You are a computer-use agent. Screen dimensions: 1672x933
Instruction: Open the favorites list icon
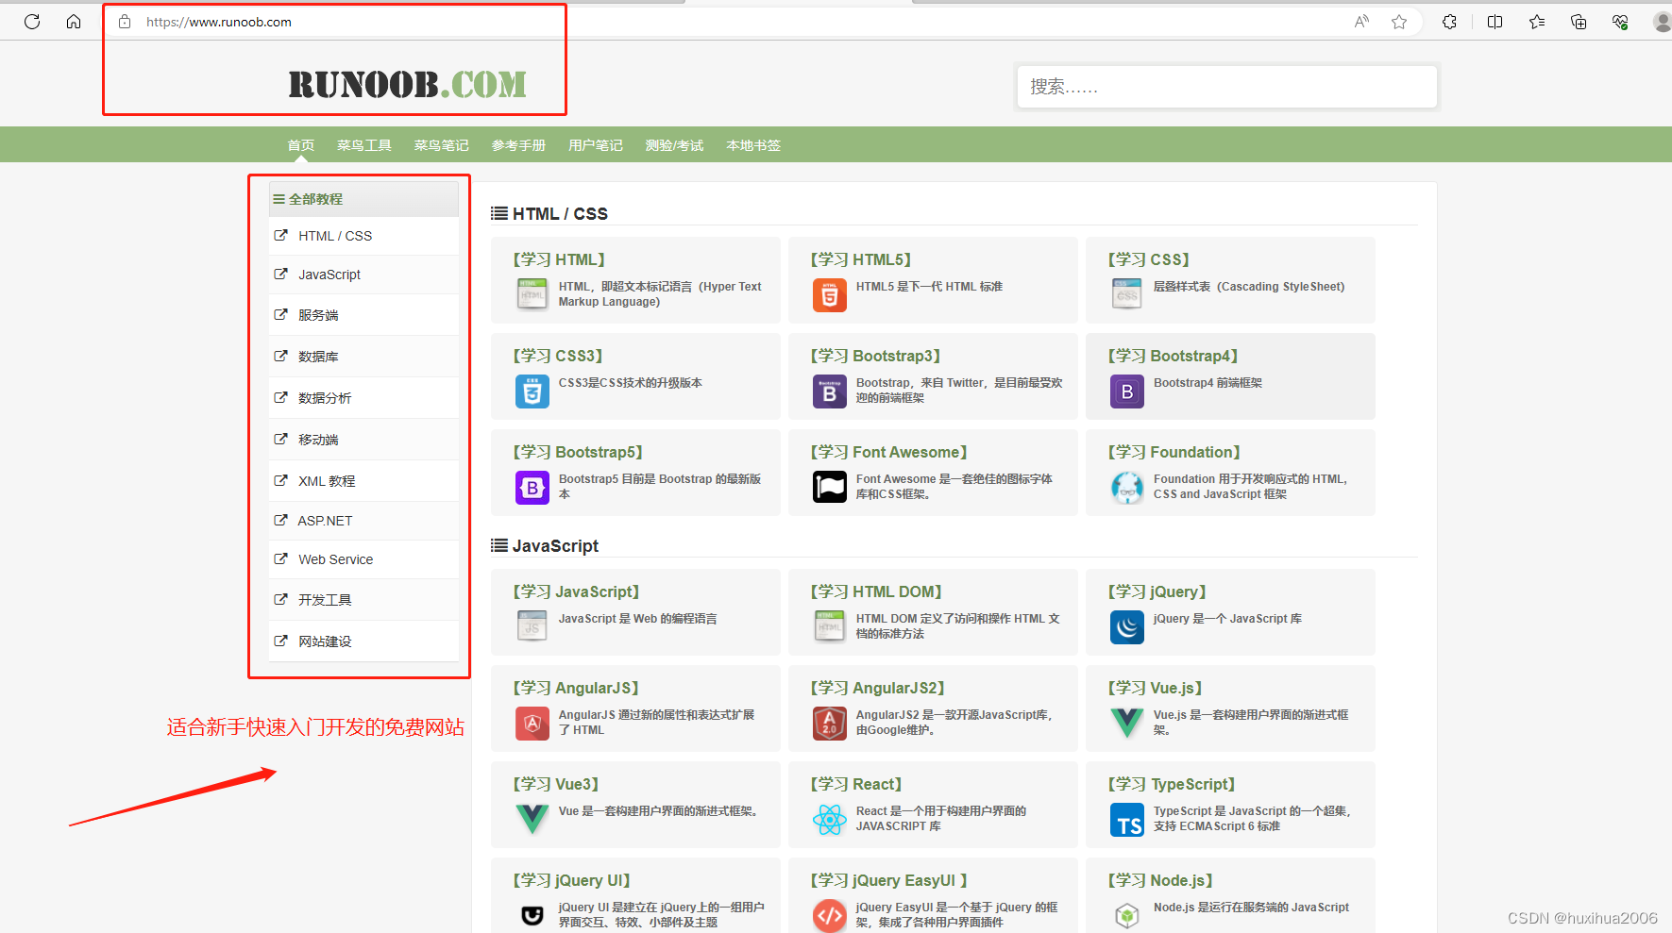pyautogui.click(x=1537, y=22)
